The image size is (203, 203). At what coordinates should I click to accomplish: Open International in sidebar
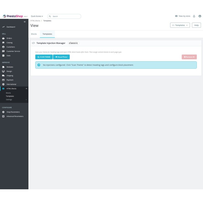tap(11, 84)
